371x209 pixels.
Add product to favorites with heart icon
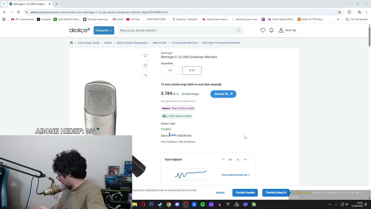(146, 56)
